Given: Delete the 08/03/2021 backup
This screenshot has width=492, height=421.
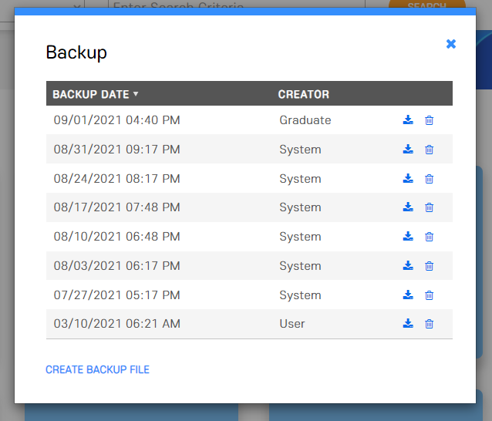Looking at the screenshot, I should point(430,266).
